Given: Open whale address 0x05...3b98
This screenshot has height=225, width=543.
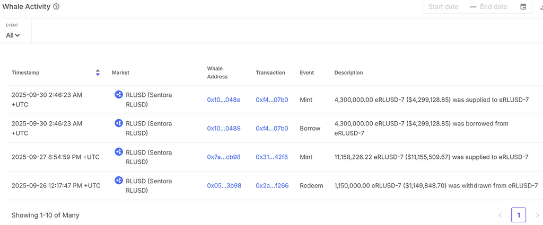Looking at the screenshot, I should pos(224,186).
